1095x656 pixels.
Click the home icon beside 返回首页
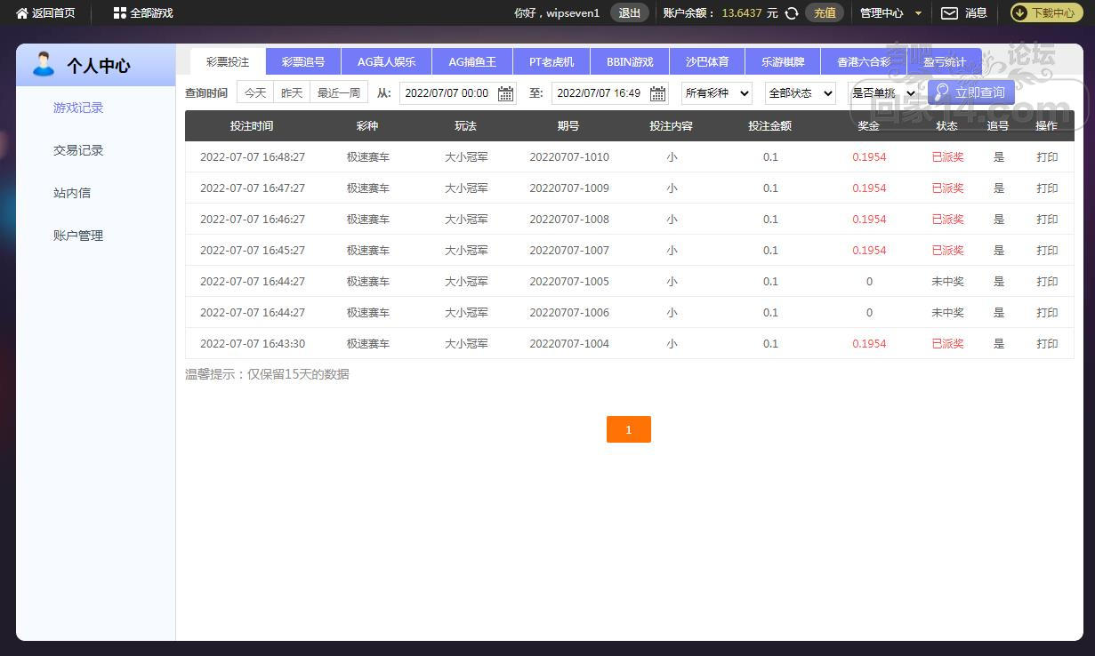click(22, 13)
